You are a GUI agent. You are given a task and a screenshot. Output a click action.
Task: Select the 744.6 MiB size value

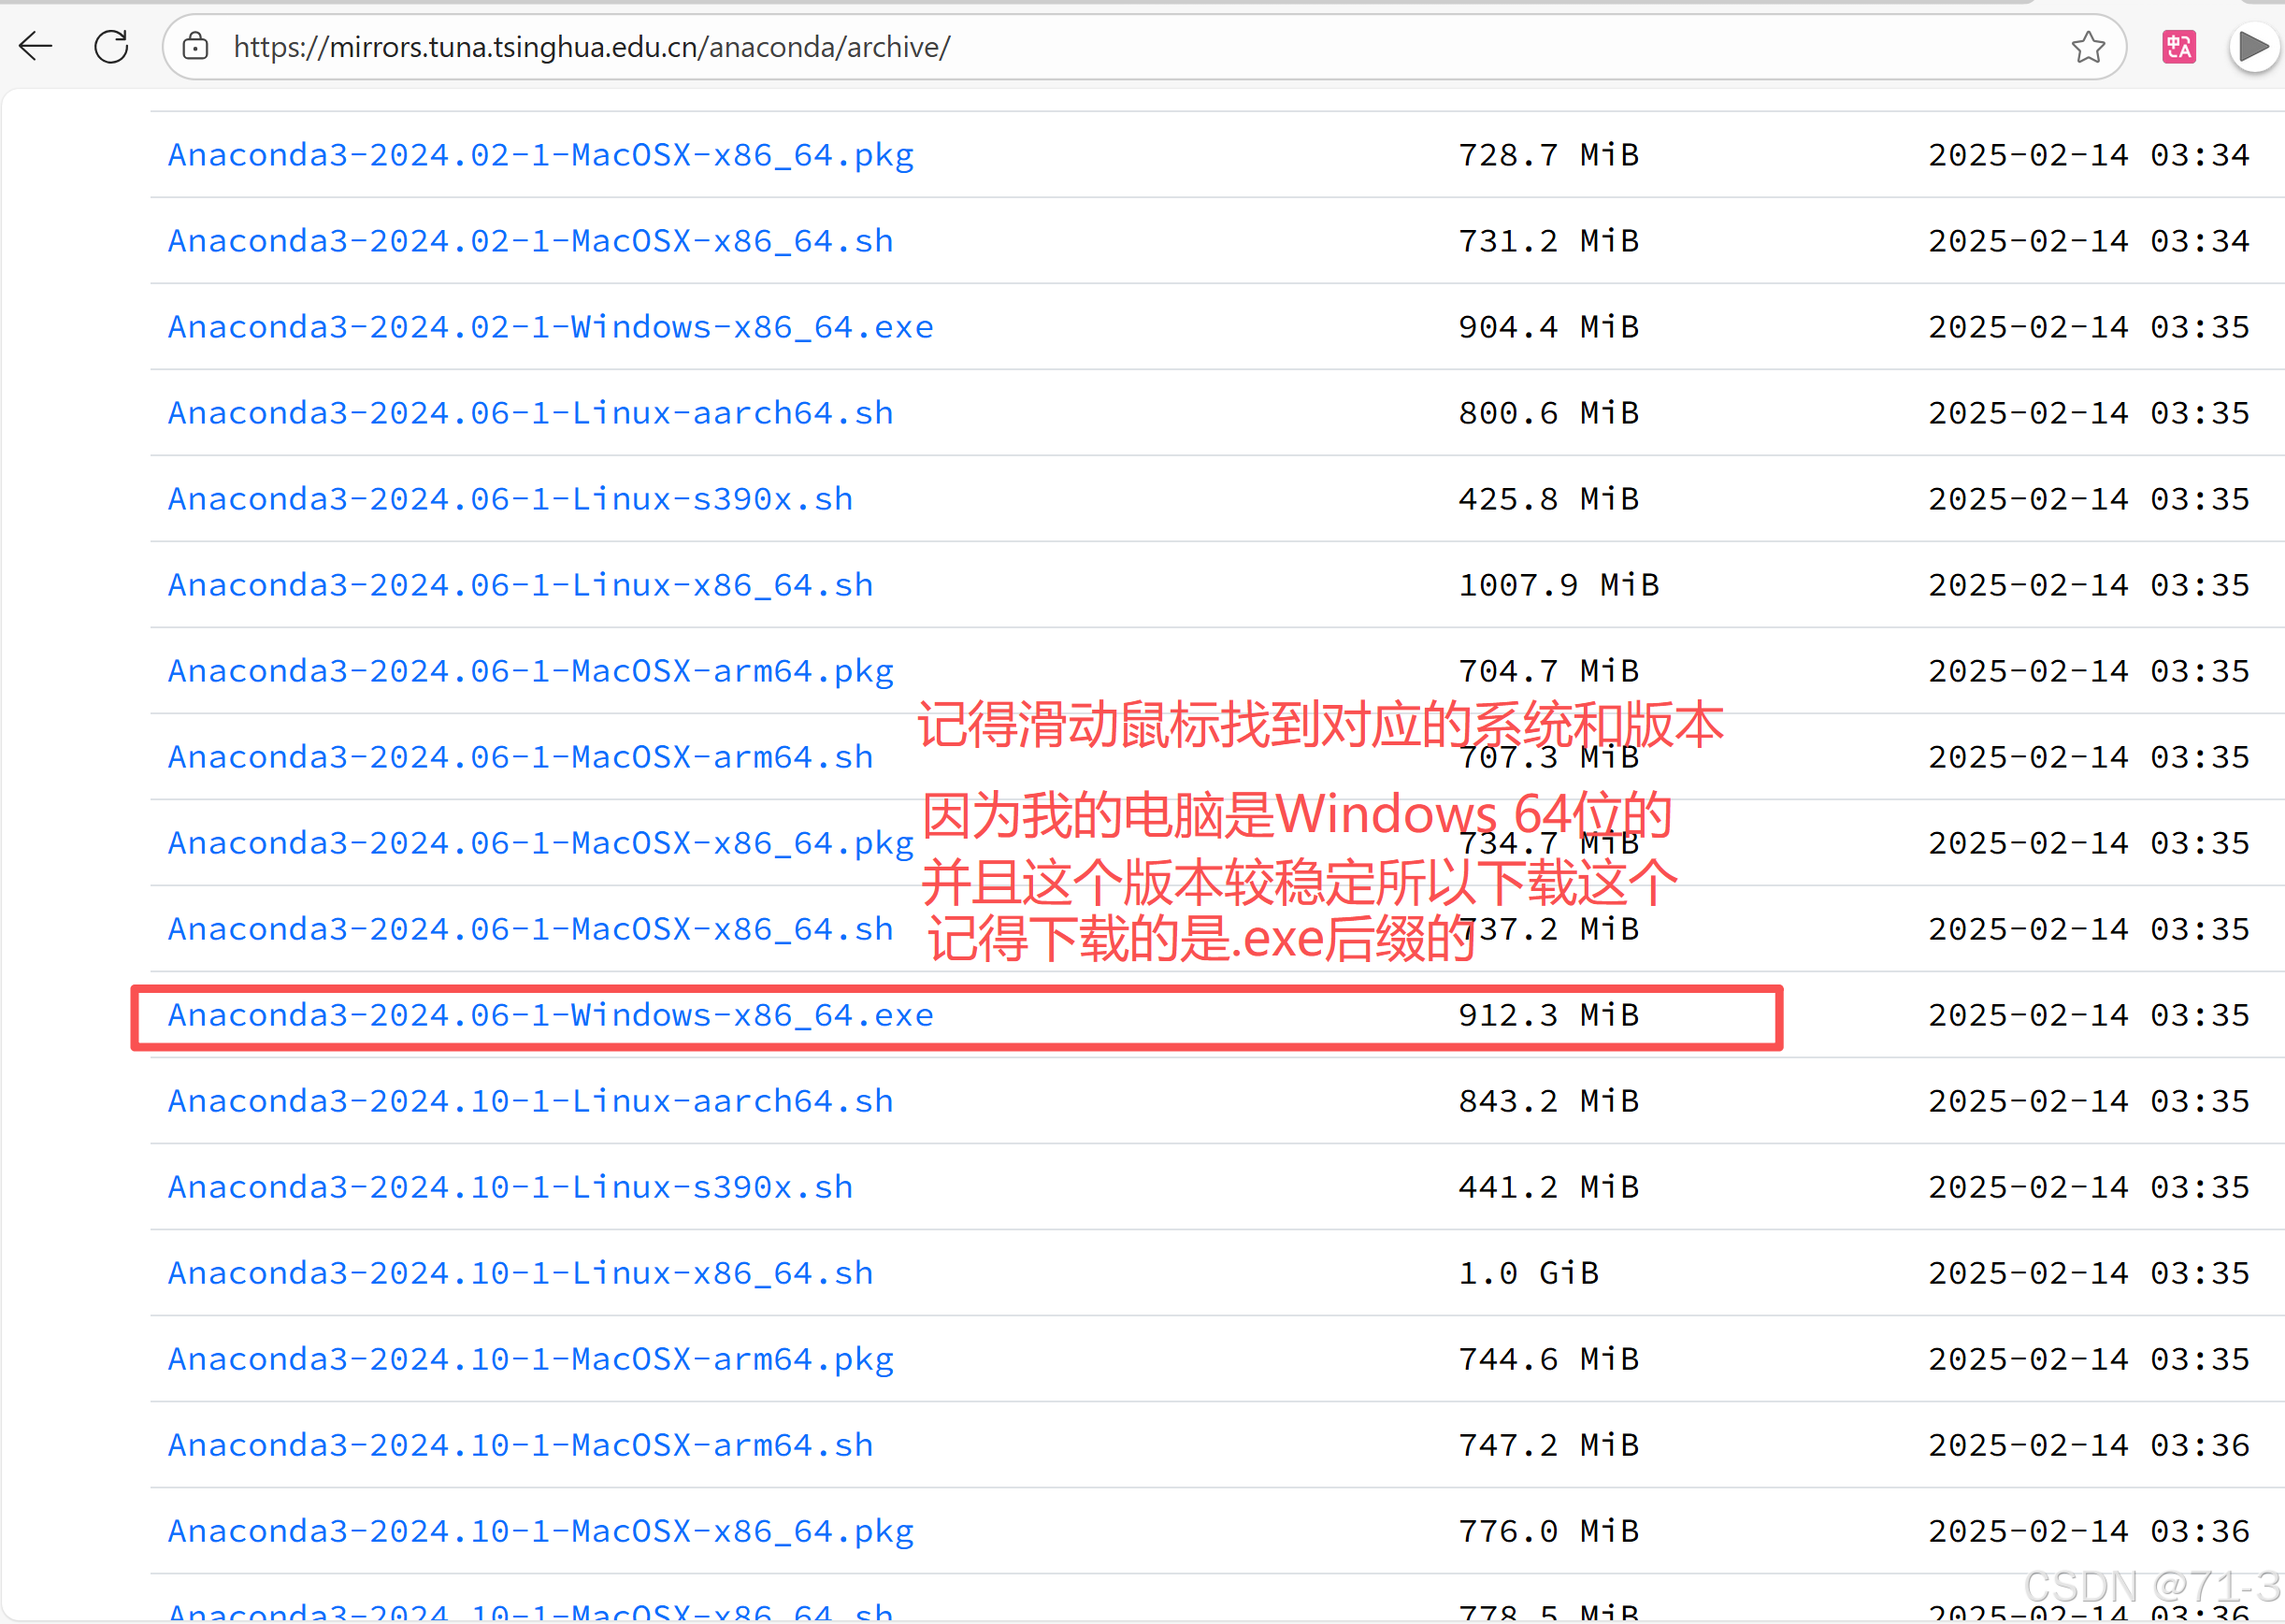coord(1549,1359)
